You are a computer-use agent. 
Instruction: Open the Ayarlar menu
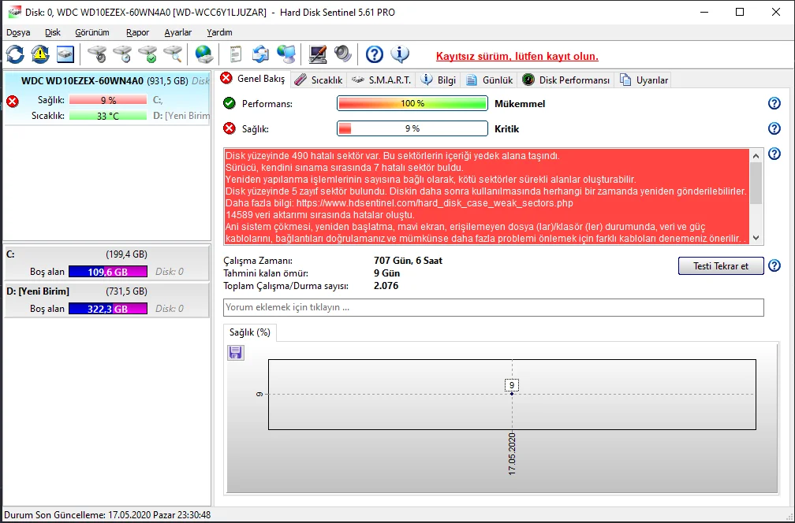[178, 32]
